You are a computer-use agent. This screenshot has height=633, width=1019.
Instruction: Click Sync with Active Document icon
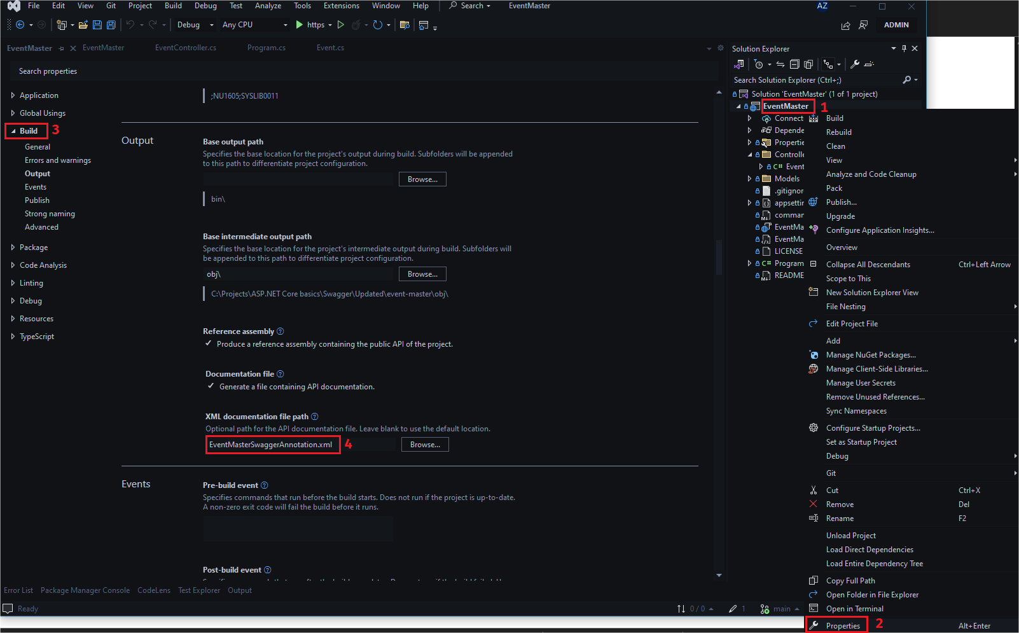[780, 64]
